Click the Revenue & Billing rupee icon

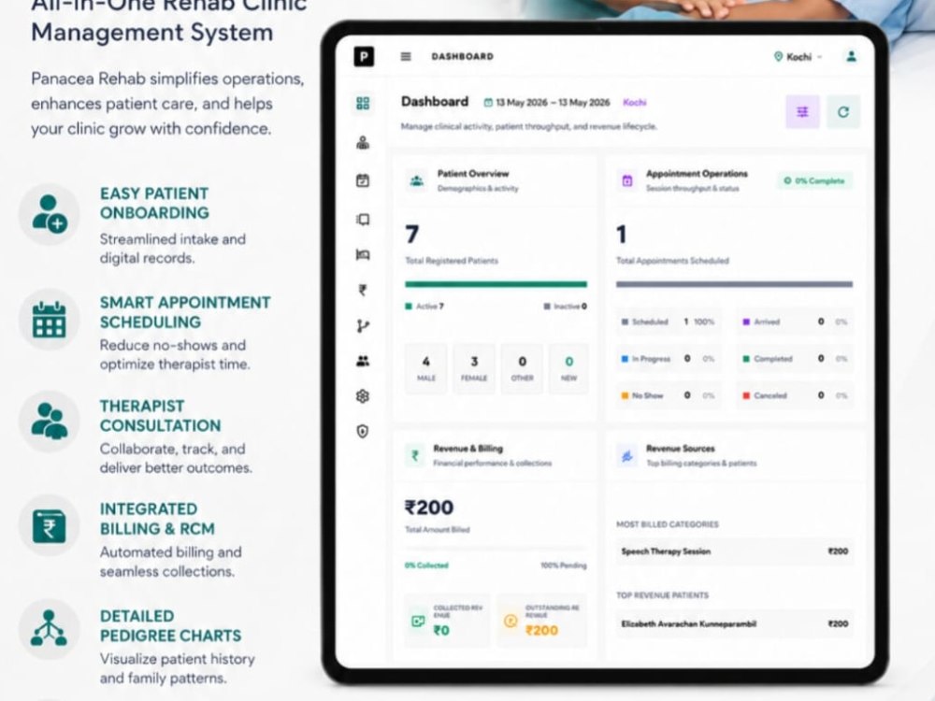point(415,456)
